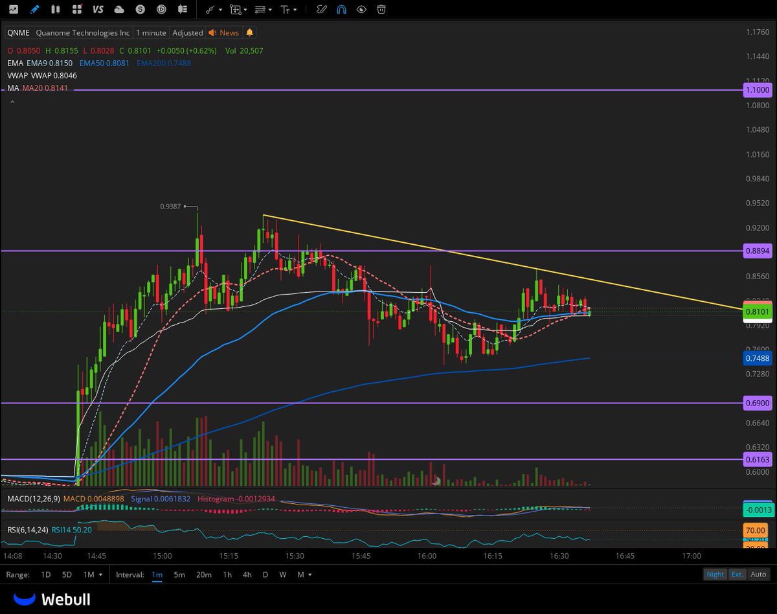The image size is (777, 614).
Task: Select the horizontal lines channel tool
Action: [260, 9]
